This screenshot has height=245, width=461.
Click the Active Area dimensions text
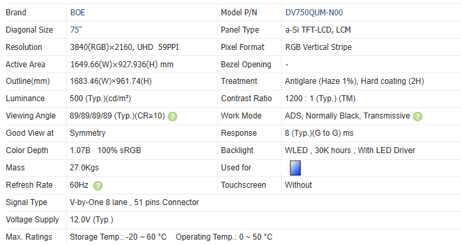[122, 65]
